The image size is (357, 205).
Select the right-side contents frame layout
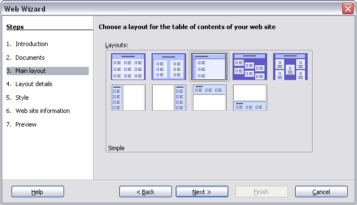pos(169,98)
